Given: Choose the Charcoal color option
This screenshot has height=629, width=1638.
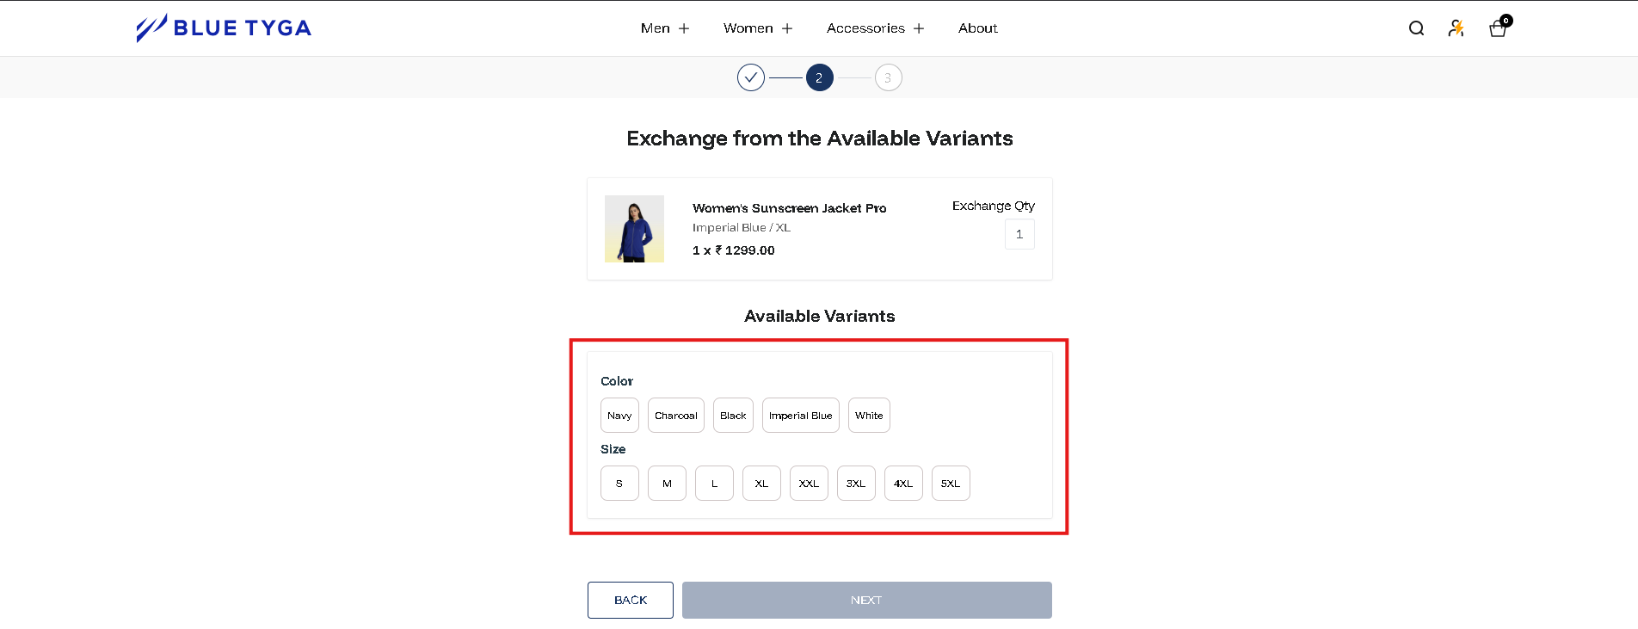Looking at the screenshot, I should click(x=675, y=416).
